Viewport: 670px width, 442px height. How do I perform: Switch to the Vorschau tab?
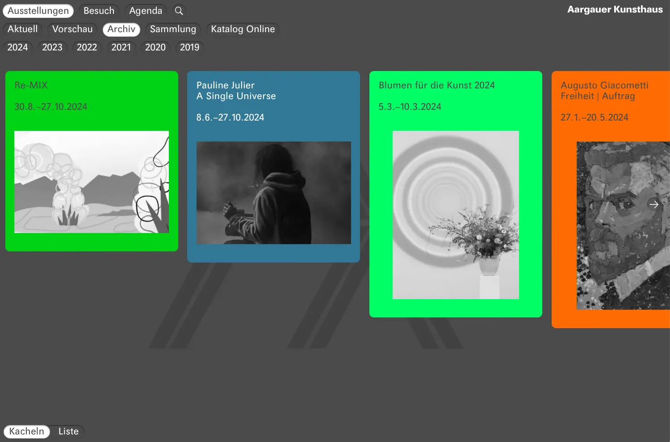[72, 29]
